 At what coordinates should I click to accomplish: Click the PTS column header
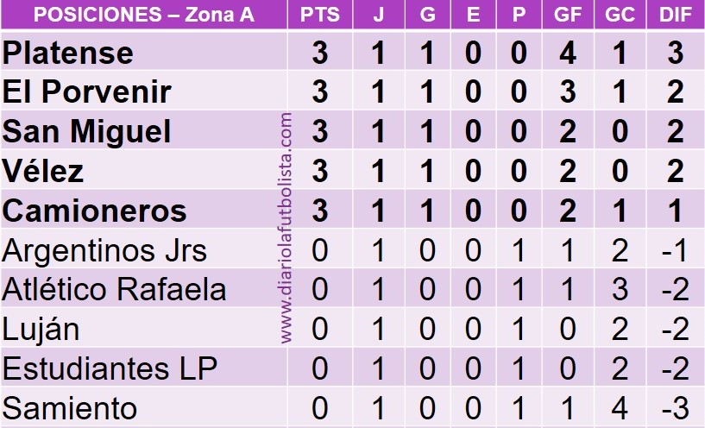pyautogui.click(x=320, y=15)
